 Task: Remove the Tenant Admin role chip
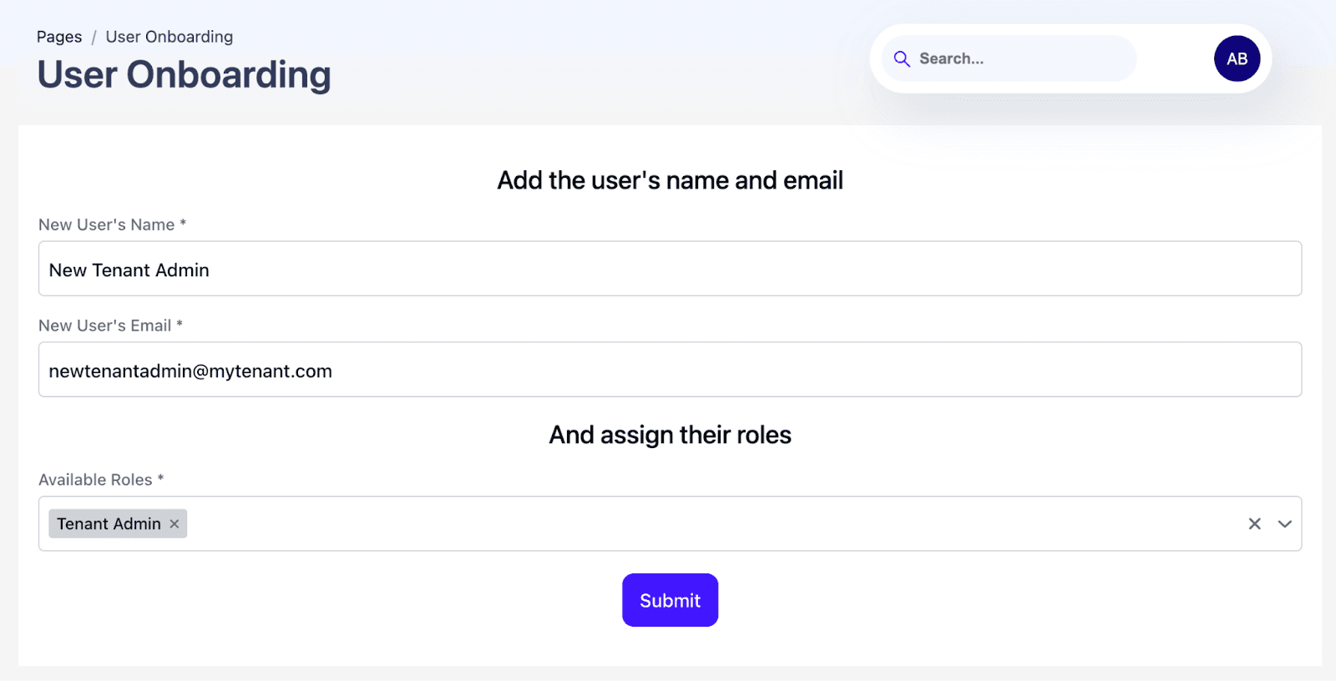(175, 524)
